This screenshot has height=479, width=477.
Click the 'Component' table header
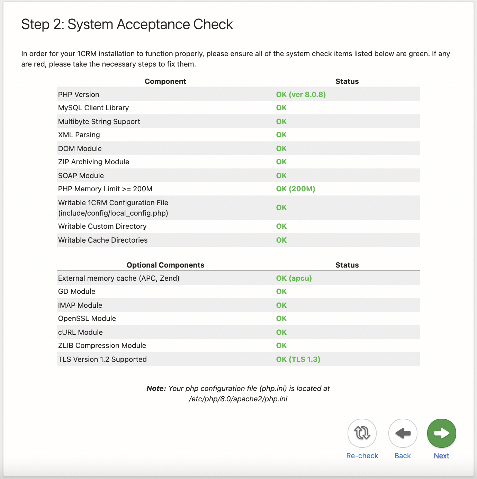pos(165,81)
